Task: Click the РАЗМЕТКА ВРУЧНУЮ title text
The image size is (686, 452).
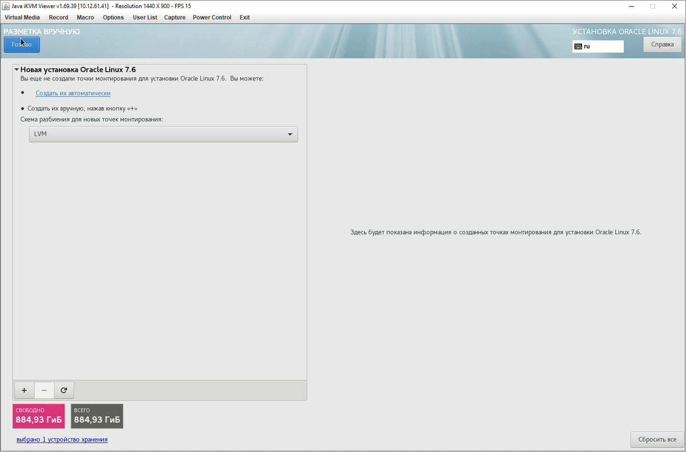Action: coord(42,31)
